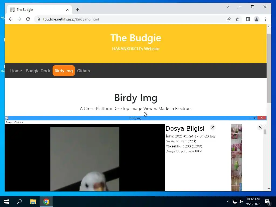Screen dimensions: 276x207
Task: Click the Birdy Img page heading
Action: [x=136, y=98]
